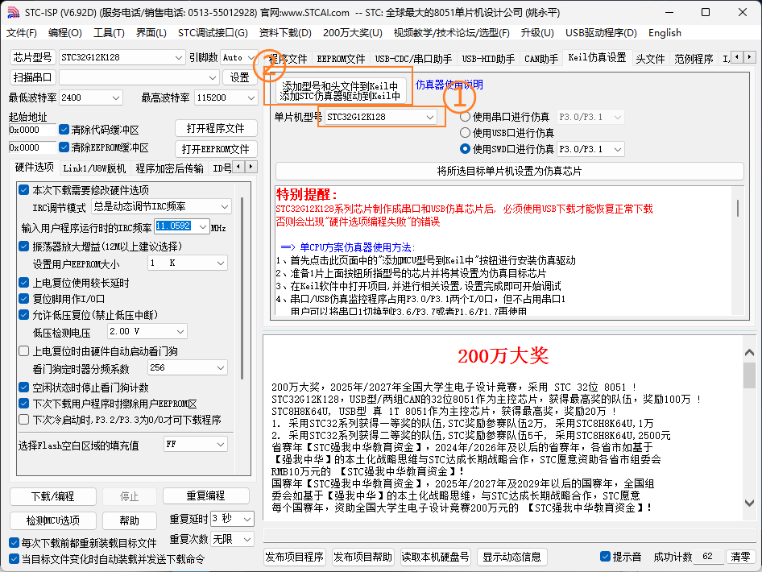
Task: Toggle 每次下载前都重新装载目标文件 checkbox
Action: point(14,542)
